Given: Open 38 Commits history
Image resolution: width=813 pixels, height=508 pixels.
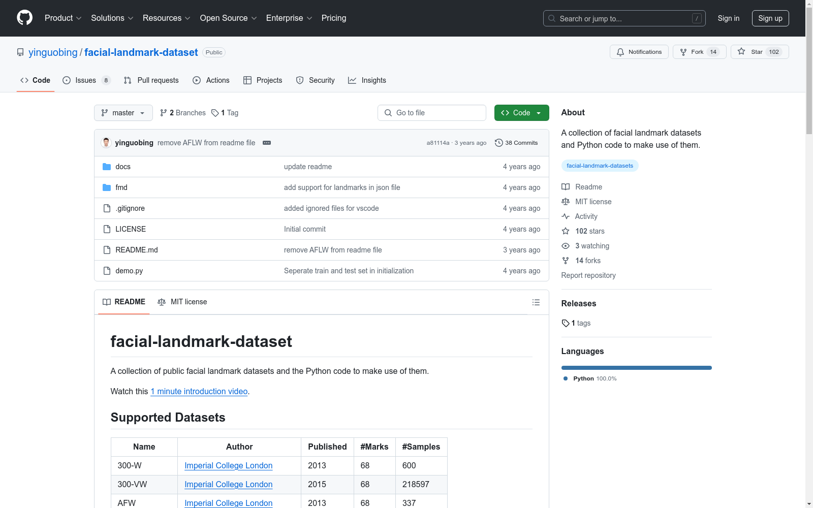Looking at the screenshot, I should 516,143.
